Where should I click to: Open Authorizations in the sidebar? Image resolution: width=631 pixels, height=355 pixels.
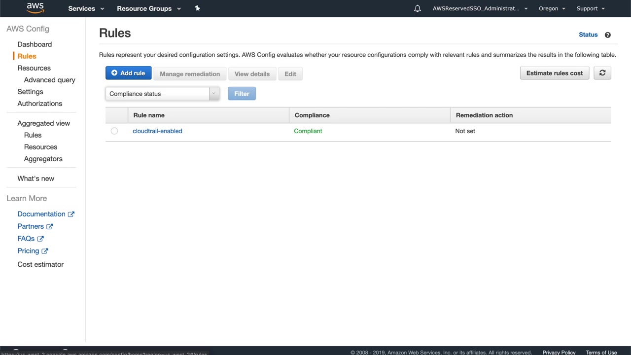pos(40,104)
